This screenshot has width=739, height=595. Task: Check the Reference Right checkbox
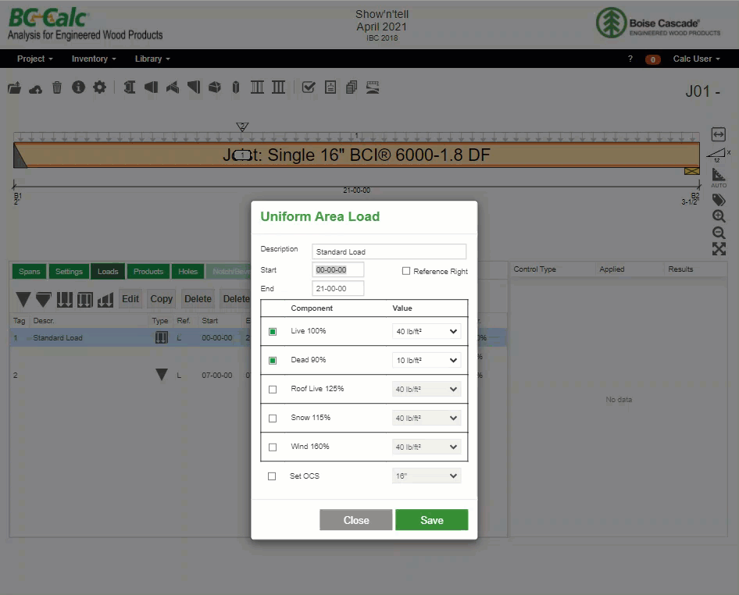coord(405,271)
